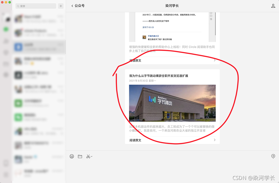Open the ByteDance building cover image
The width and height of the screenshot is (279, 183).
172,103
